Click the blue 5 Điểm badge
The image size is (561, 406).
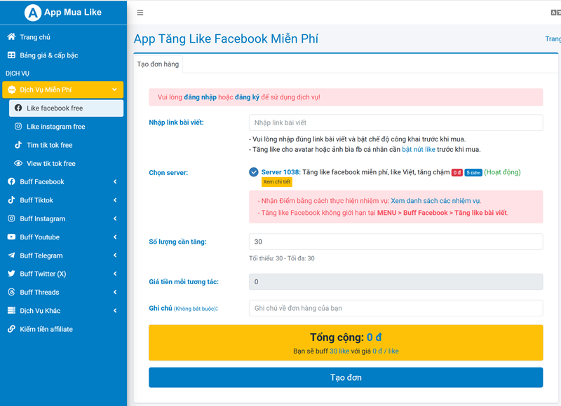tap(473, 173)
